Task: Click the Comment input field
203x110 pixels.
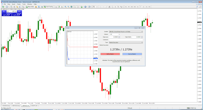Action: coord(126,40)
